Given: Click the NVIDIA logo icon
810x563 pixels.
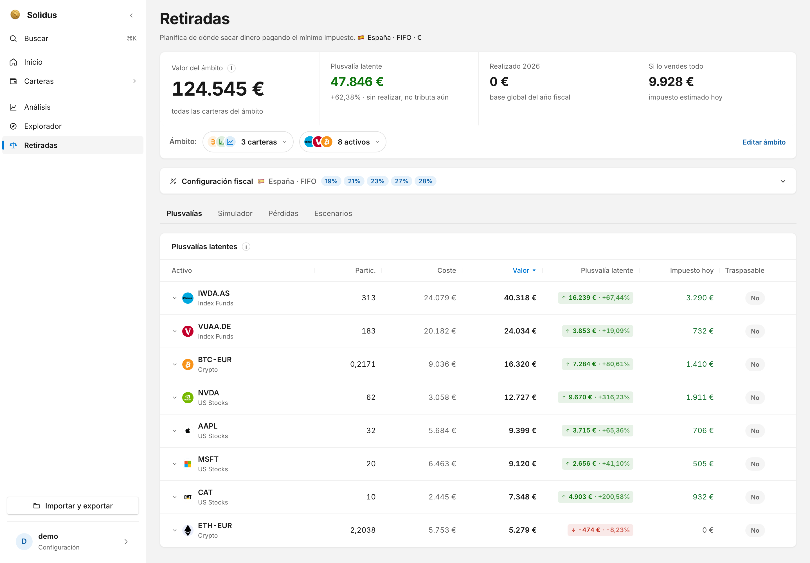Looking at the screenshot, I should [x=188, y=398].
